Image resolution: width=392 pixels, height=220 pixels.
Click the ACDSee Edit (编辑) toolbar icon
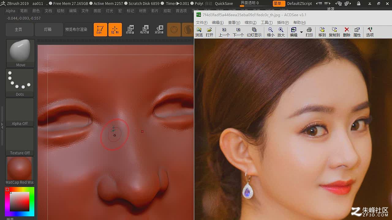click(294, 32)
